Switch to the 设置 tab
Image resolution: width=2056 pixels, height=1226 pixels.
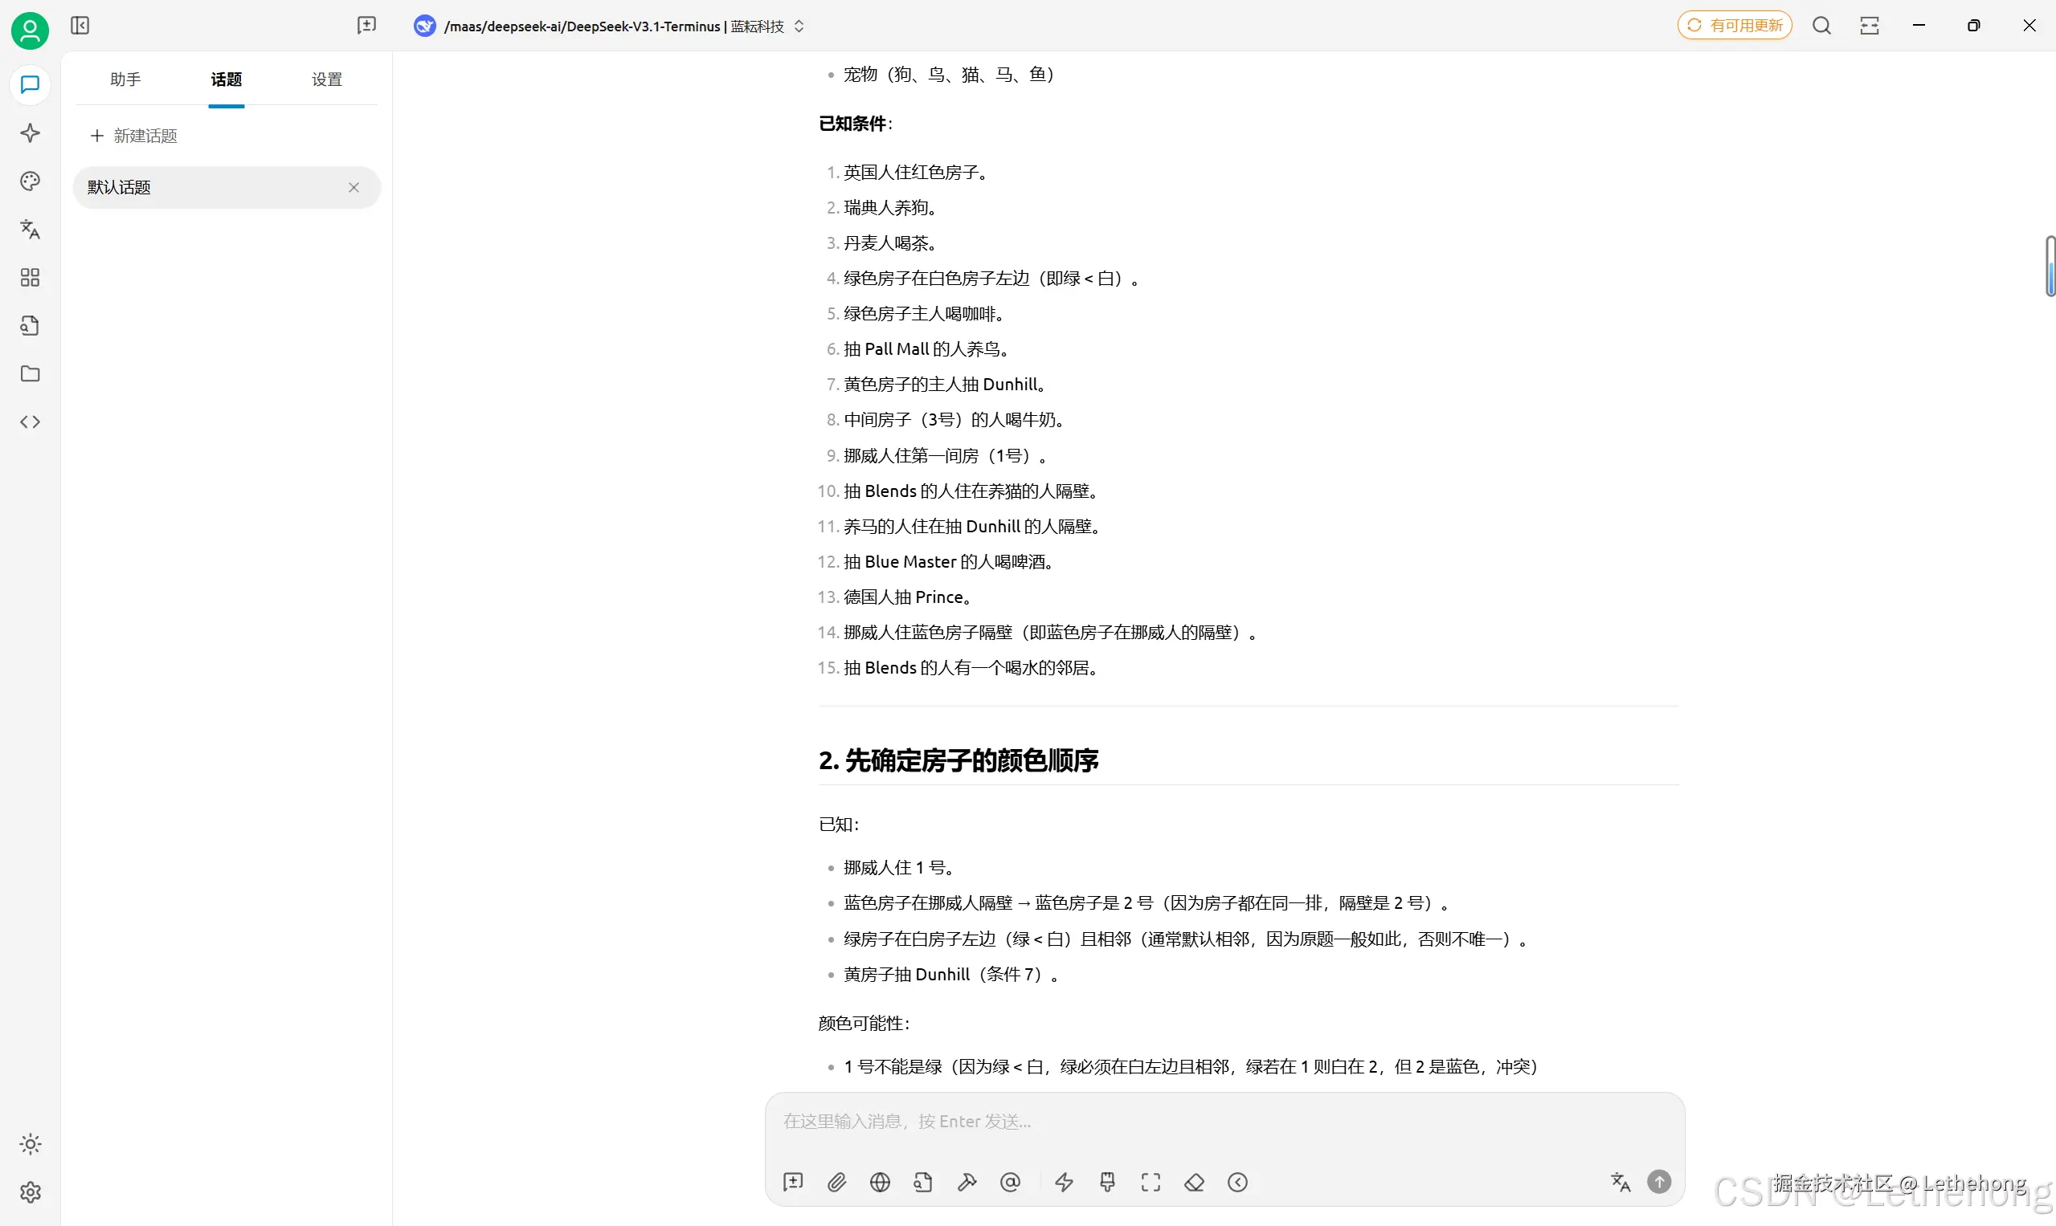(325, 79)
